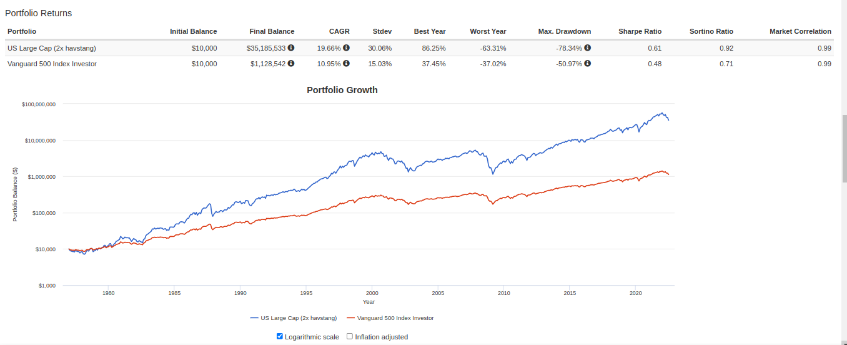Click the Sortino Ratio column header
The image size is (847, 345).
[x=711, y=31]
